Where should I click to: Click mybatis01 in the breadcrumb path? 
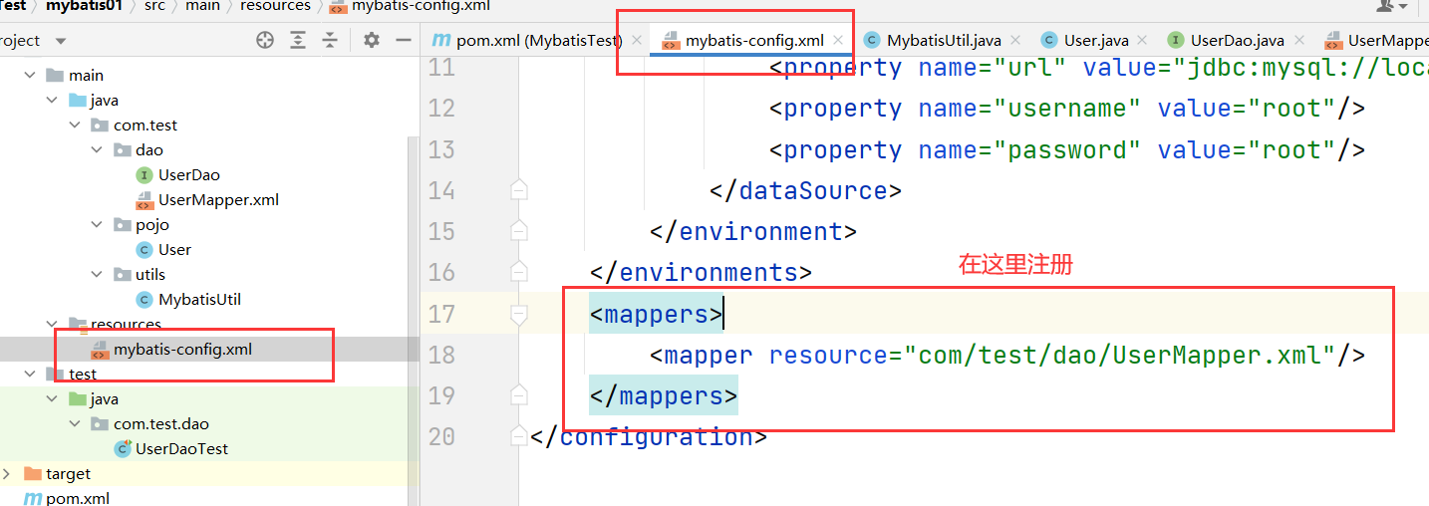pos(83,6)
